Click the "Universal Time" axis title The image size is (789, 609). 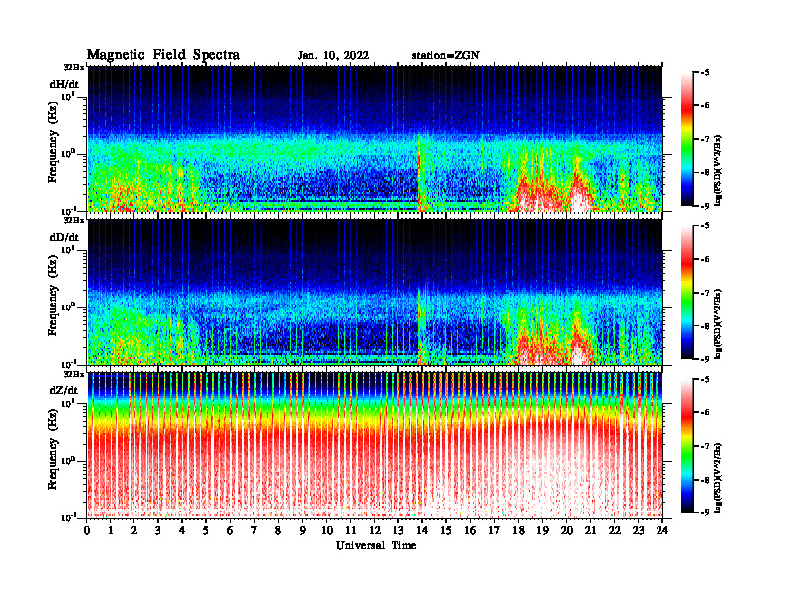[x=376, y=545]
